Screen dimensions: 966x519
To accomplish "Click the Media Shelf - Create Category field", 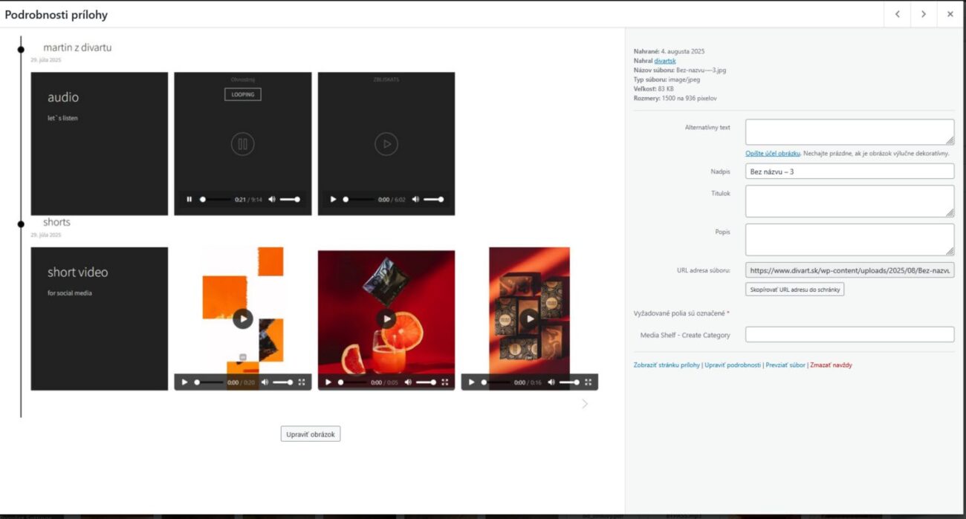I will [x=849, y=335].
